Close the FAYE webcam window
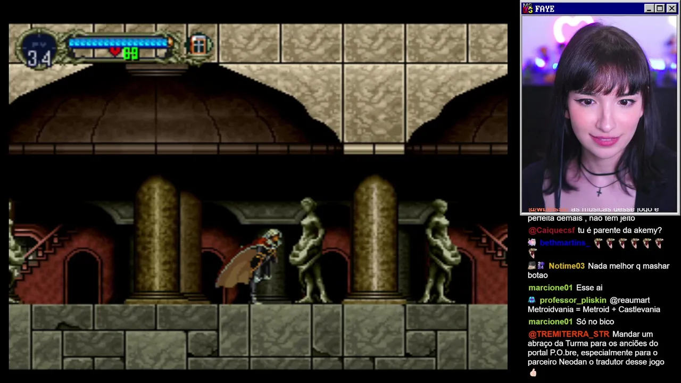Viewport: 681px width, 383px height. pyautogui.click(x=671, y=9)
